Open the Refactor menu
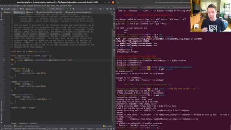The width and height of the screenshot is (231, 130). [x=37, y=6]
